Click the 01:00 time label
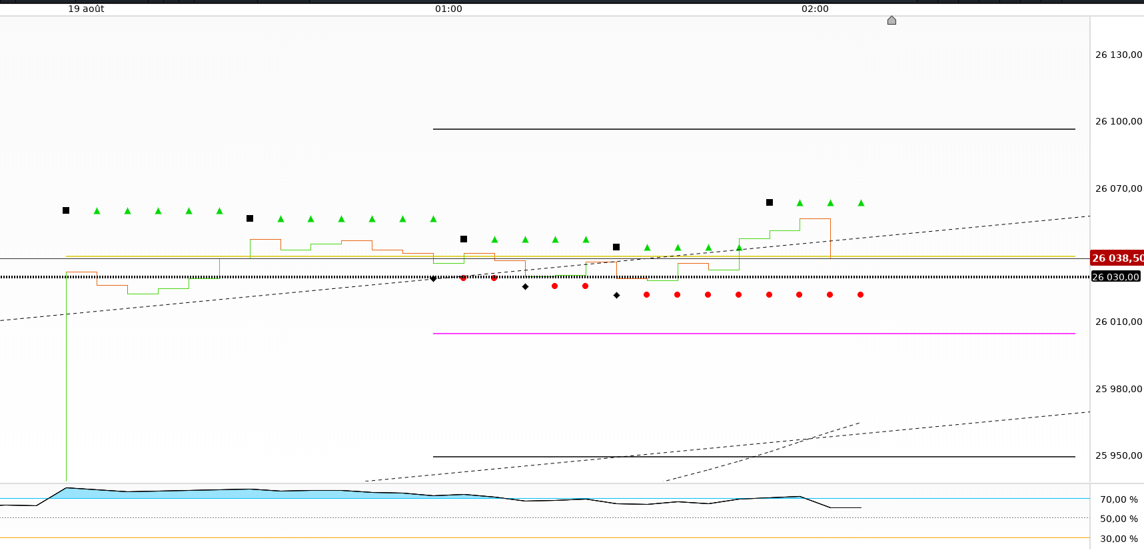The image size is (1144, 552). point(448,9)
